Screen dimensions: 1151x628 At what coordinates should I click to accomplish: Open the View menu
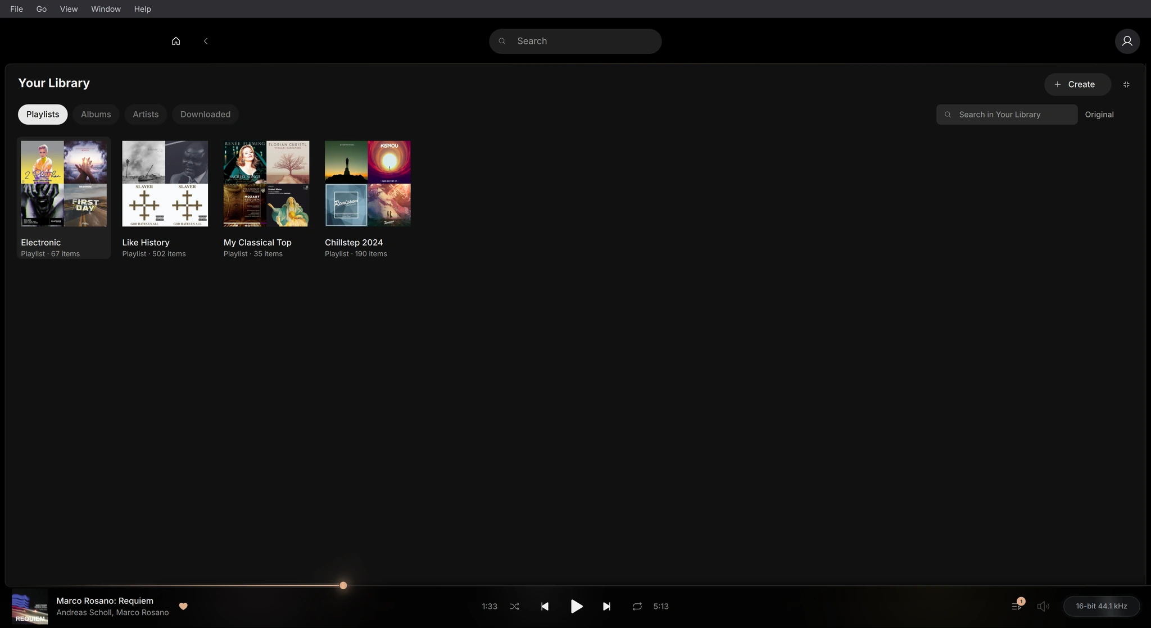pyautogui.click(x=69, y=9)
